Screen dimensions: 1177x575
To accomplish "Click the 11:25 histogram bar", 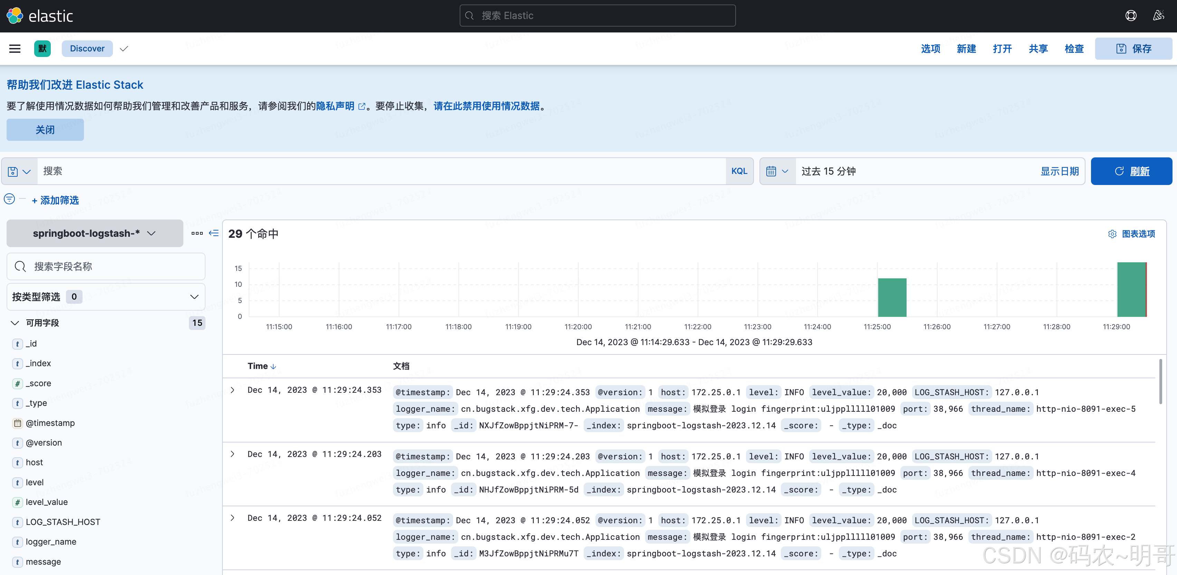I will point(892,297).
